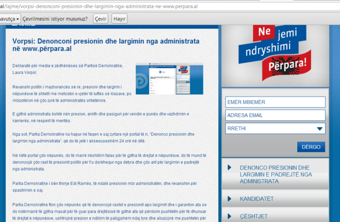Click paragraph starting 'E gjithë administrata është'
Image resolution: width=340 pixels, height=222 pixels.
[x=101, y=117]
